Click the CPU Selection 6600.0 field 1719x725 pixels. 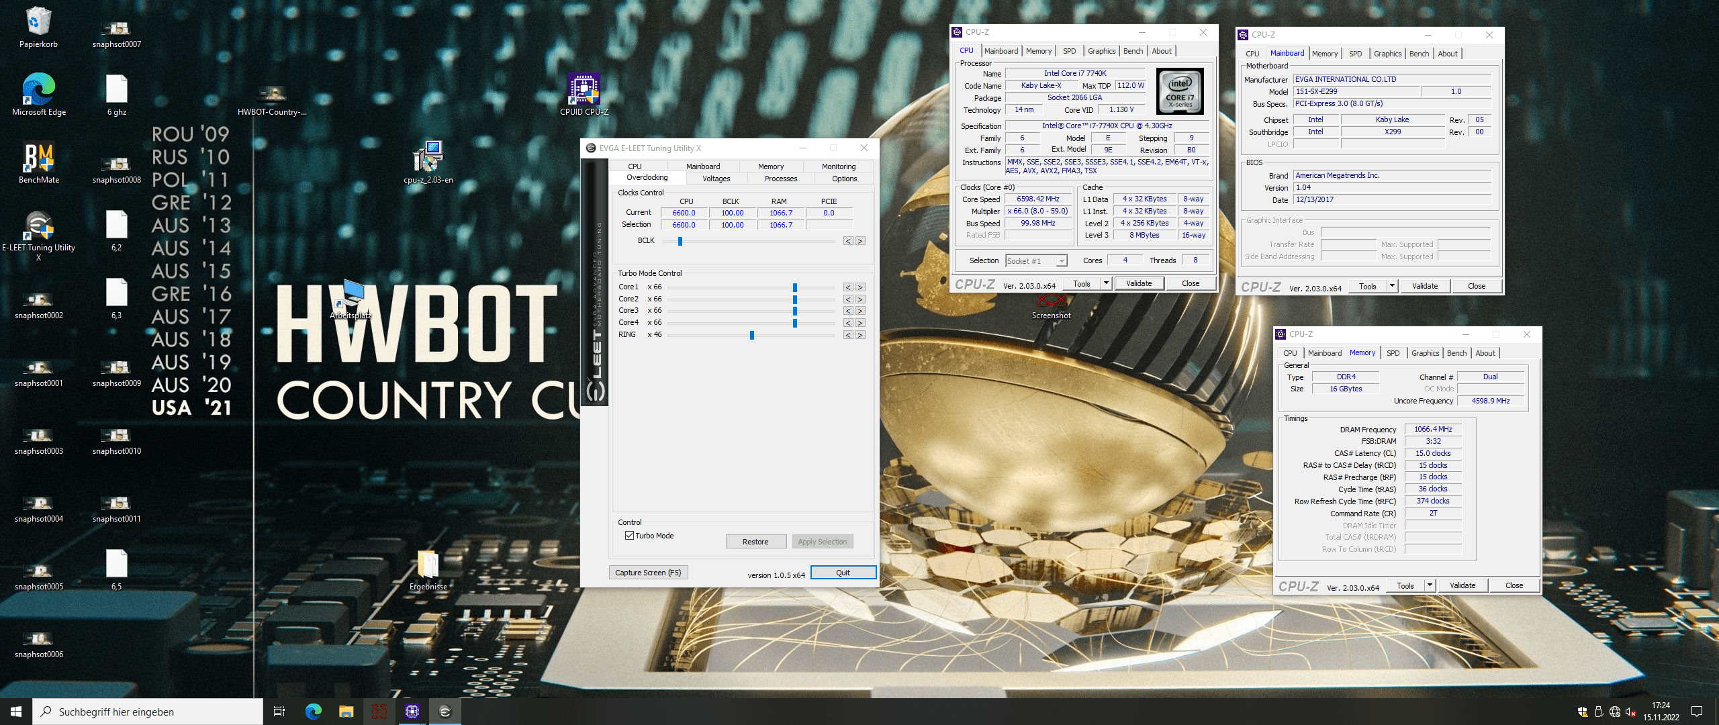684,225
